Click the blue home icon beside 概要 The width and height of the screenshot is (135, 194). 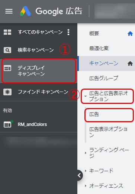coord(130,34)
